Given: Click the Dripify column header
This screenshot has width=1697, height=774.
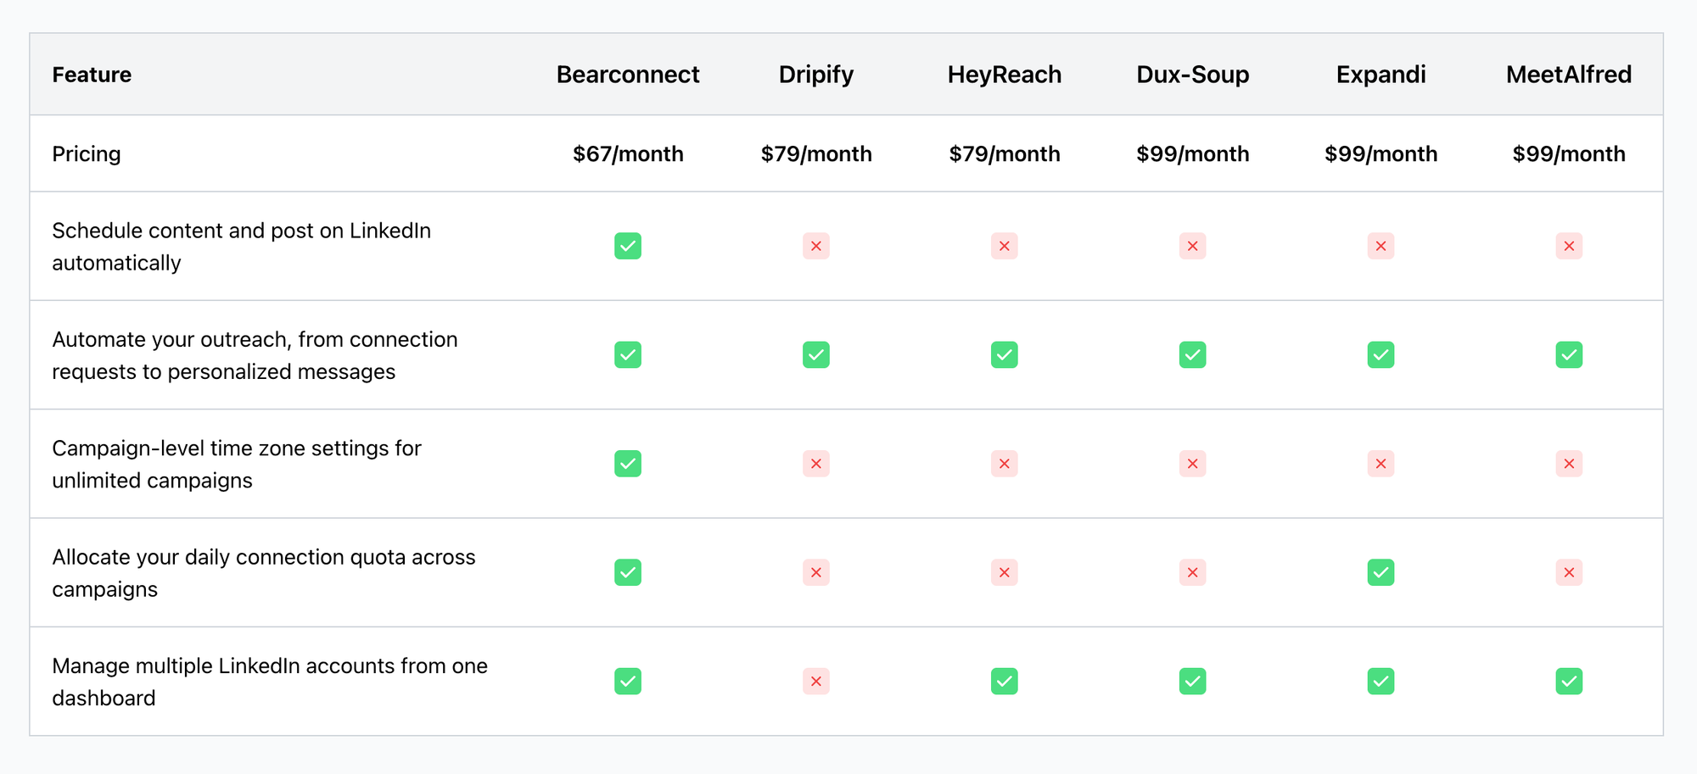Looking at the screenshot, I should (x=816, y=75).
